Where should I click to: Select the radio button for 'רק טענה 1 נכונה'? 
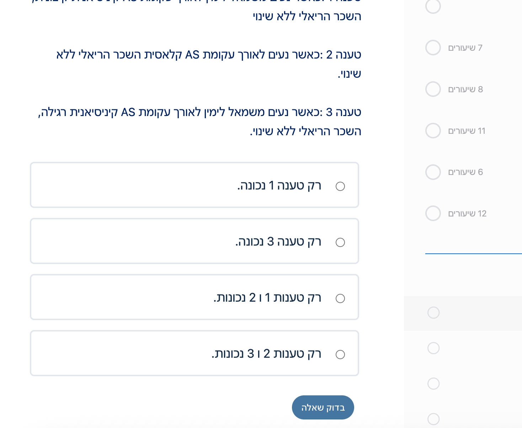click(x=340, y=186)
